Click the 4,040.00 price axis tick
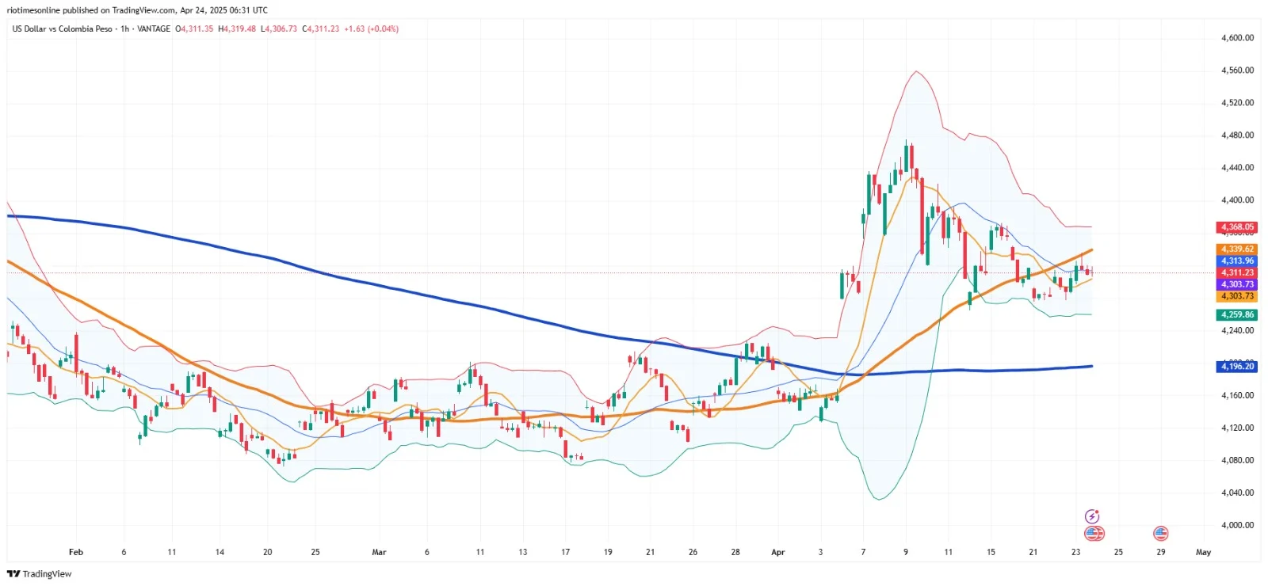 click(1237, 493)
